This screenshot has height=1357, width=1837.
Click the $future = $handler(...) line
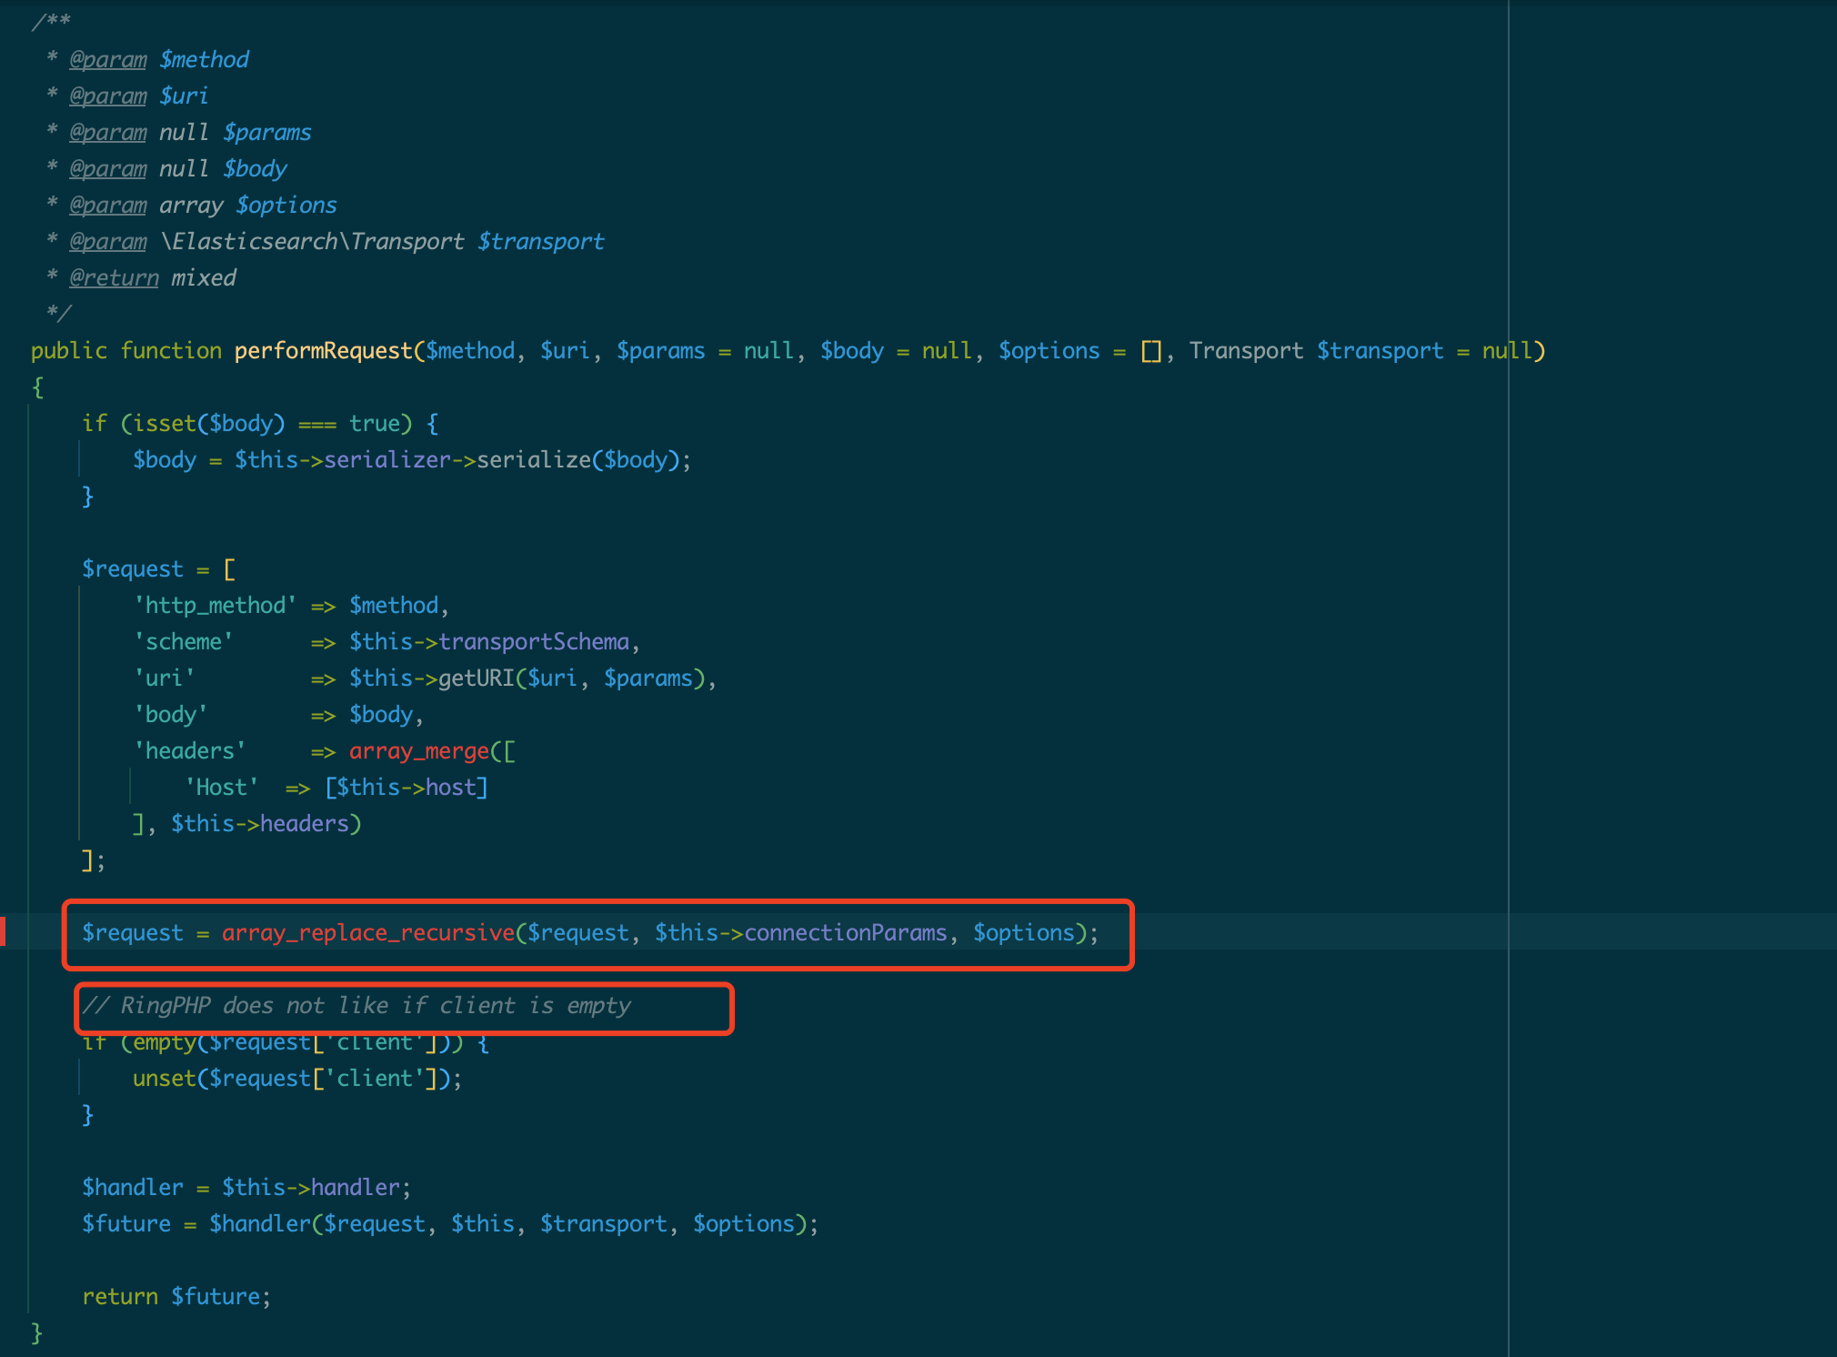click(x=450, y=1224)
